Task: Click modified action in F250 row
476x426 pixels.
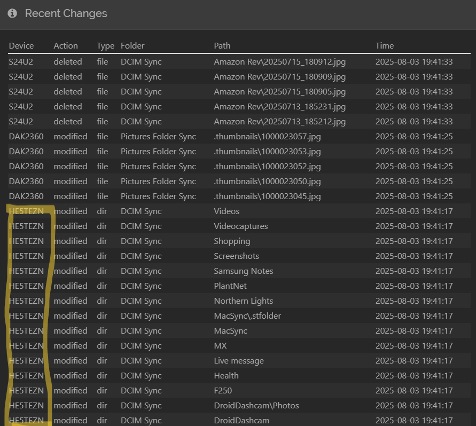Action: [x=71, y=391]
